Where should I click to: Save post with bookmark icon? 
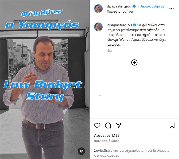tap(172, 125)
